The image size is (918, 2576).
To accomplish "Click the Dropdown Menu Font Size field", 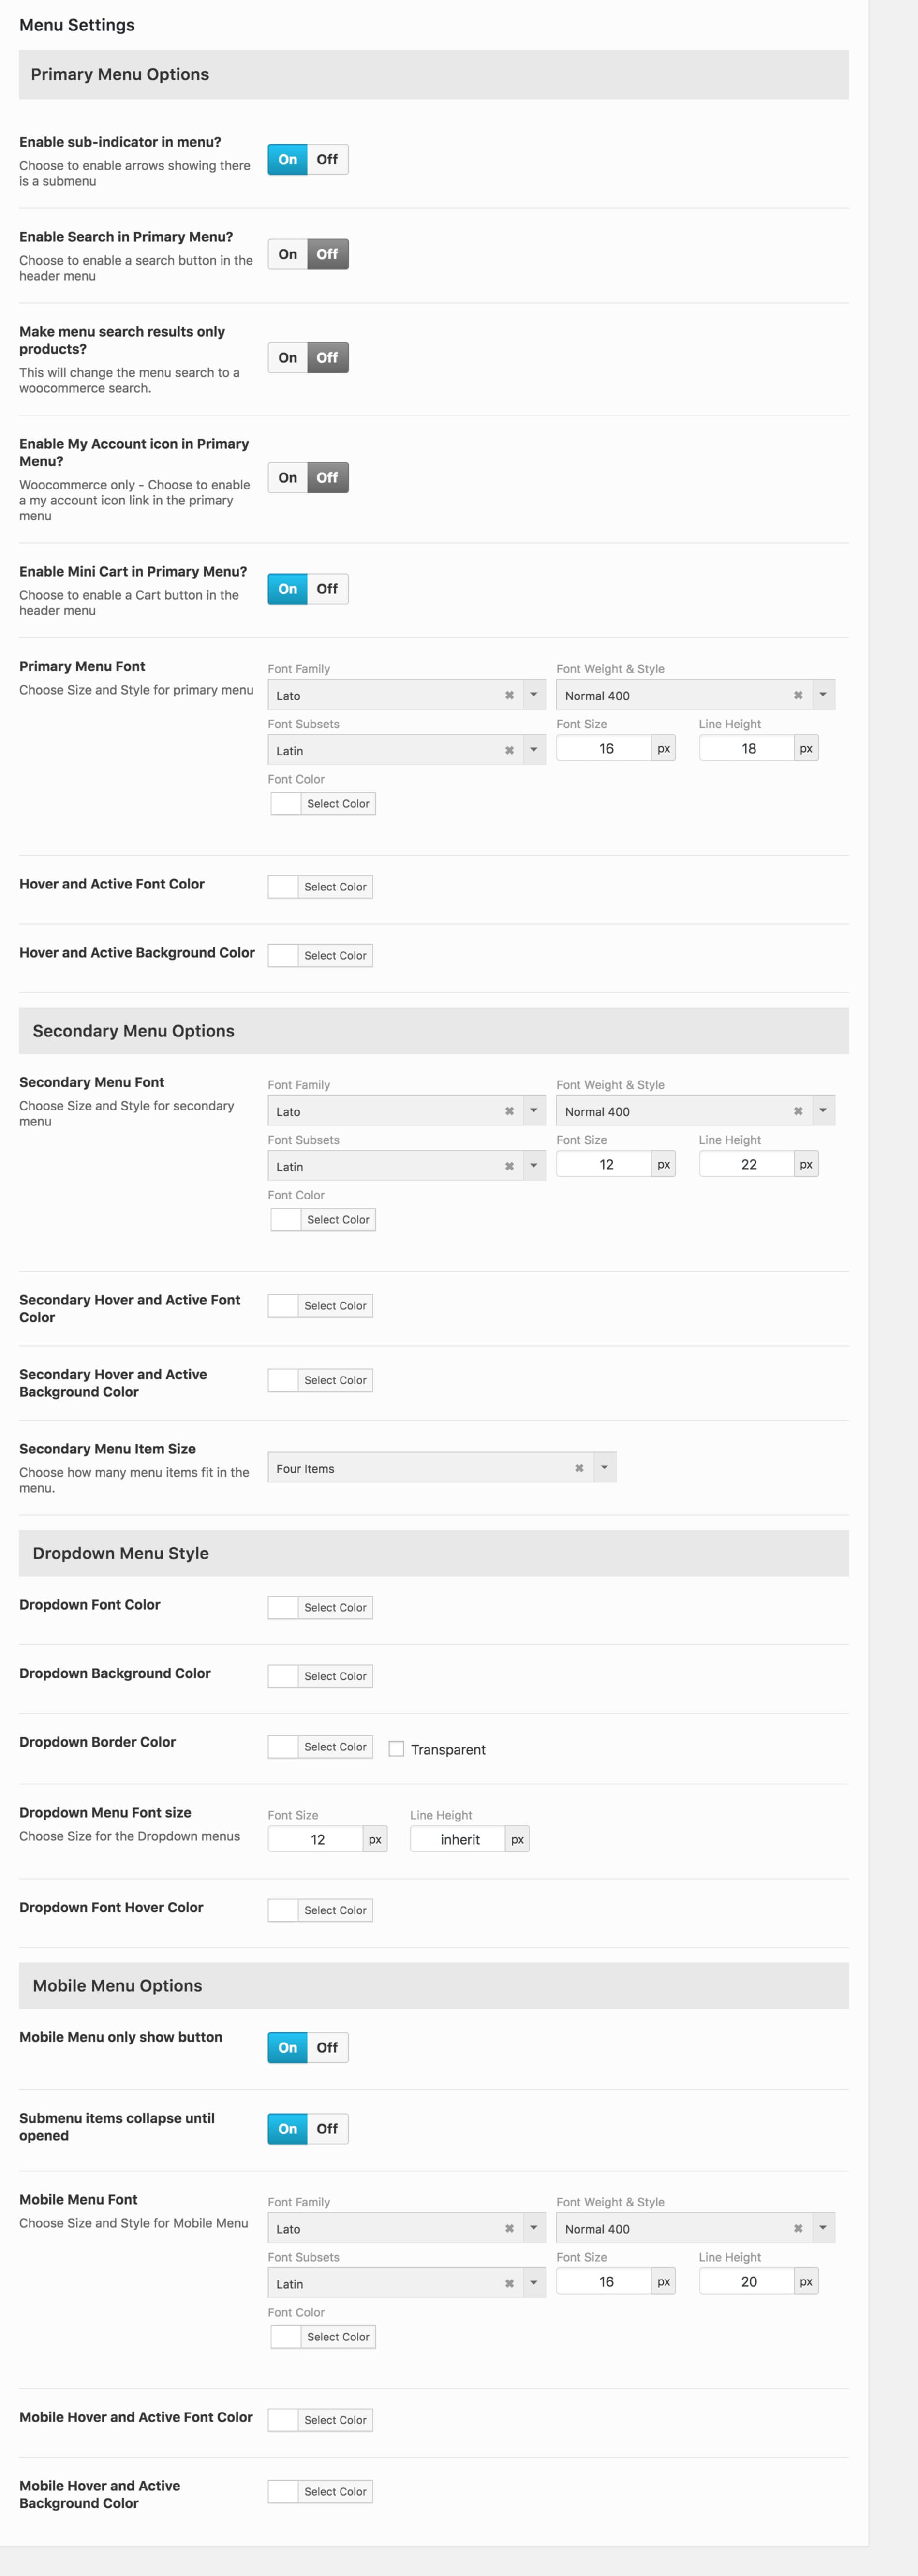I will tap(316, 1839).
